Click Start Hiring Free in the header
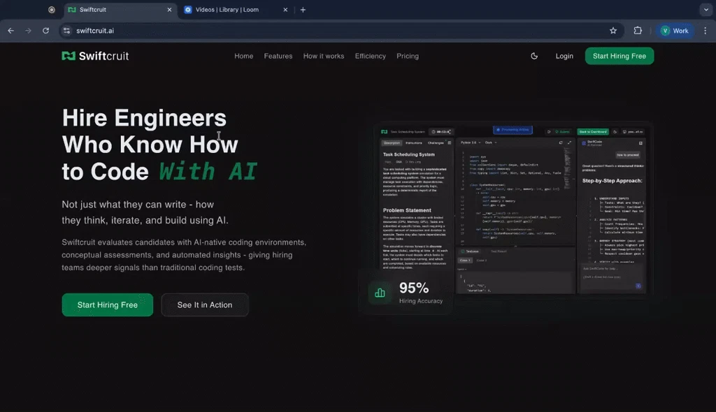Screen dimensions: 716x412 pos(620,56)
